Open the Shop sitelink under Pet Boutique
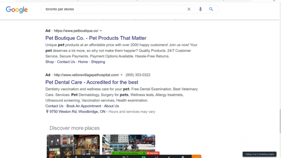The width and height of the screenshot is (281, 158). 50,62
